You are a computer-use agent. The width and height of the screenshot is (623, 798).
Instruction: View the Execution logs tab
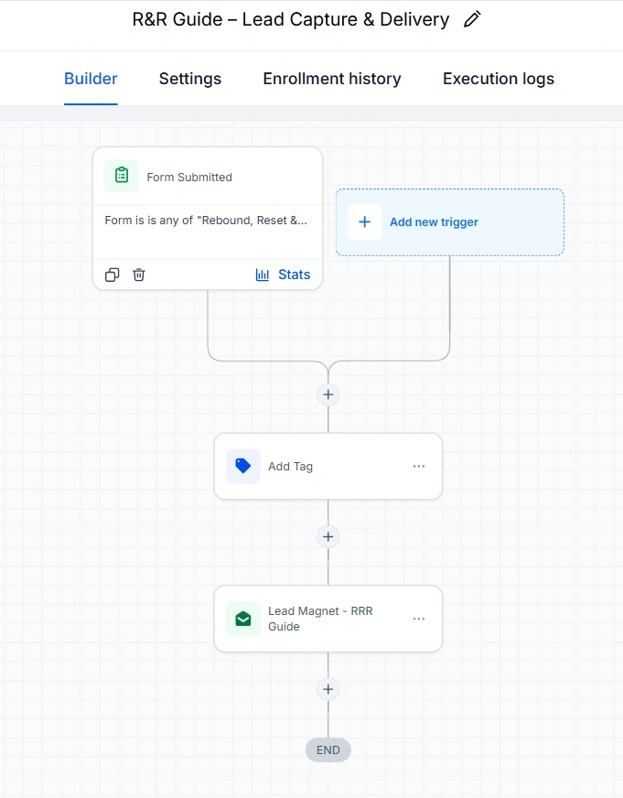(499, 79)
